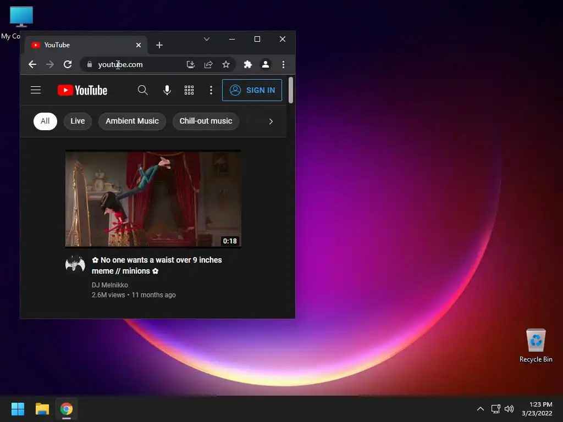Go to YouTube home via logo

(x=82, y=90)
